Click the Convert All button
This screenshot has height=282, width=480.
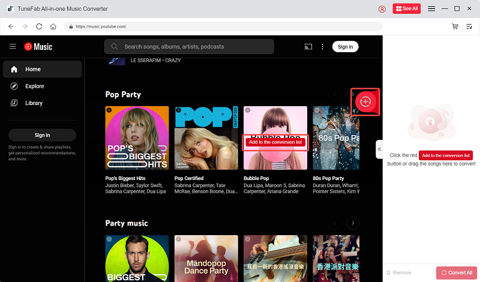pos(457,272)
